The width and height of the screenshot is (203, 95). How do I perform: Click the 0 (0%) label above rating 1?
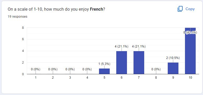click(36, 69)
